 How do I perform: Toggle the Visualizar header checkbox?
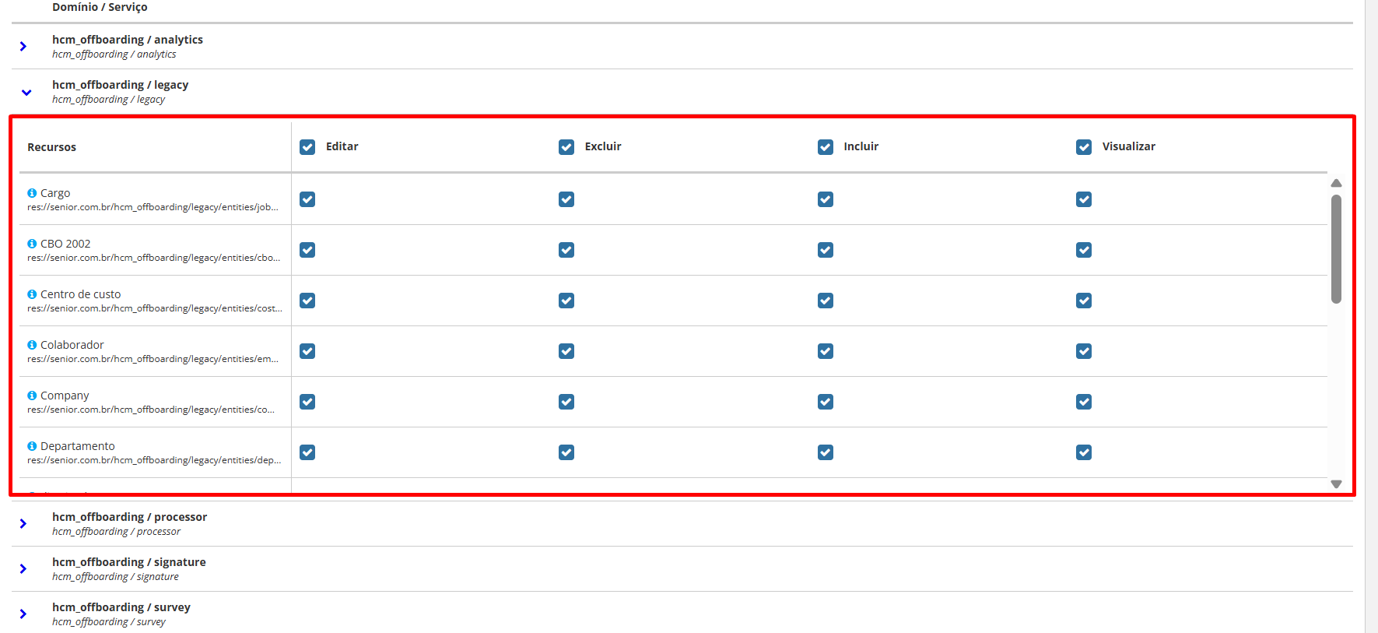tap(1084, 147)
